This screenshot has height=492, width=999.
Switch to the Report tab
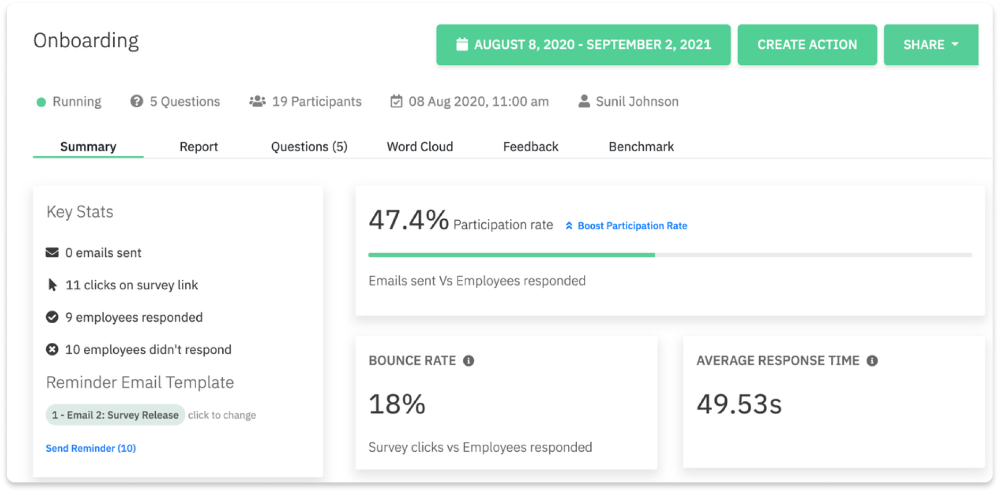[199, 146]
